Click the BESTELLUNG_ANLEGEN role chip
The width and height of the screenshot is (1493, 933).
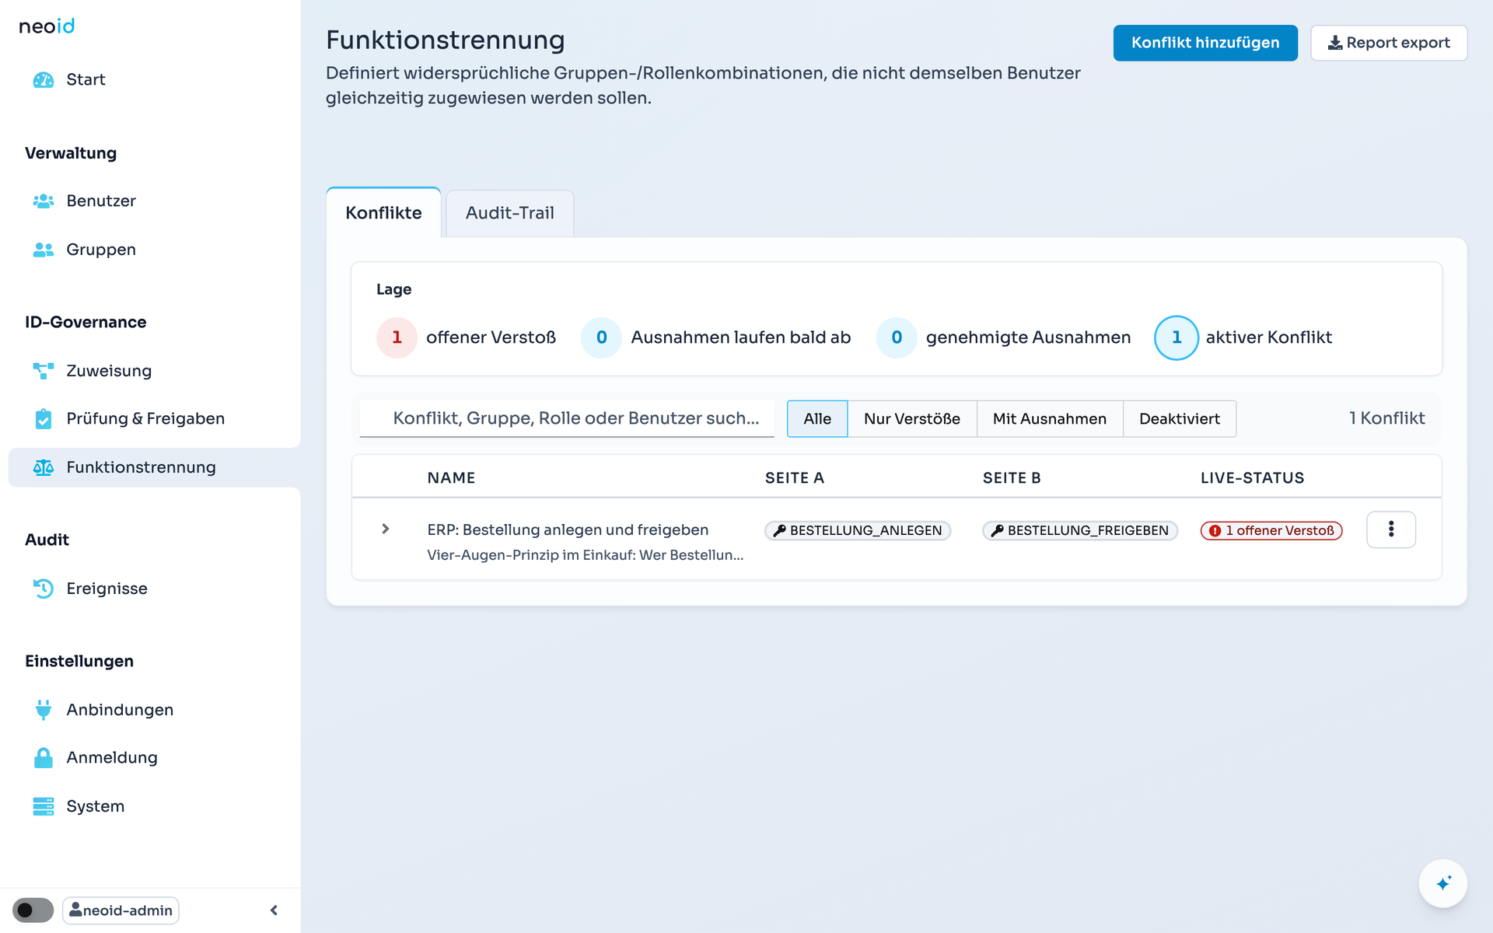click(858, 530)
